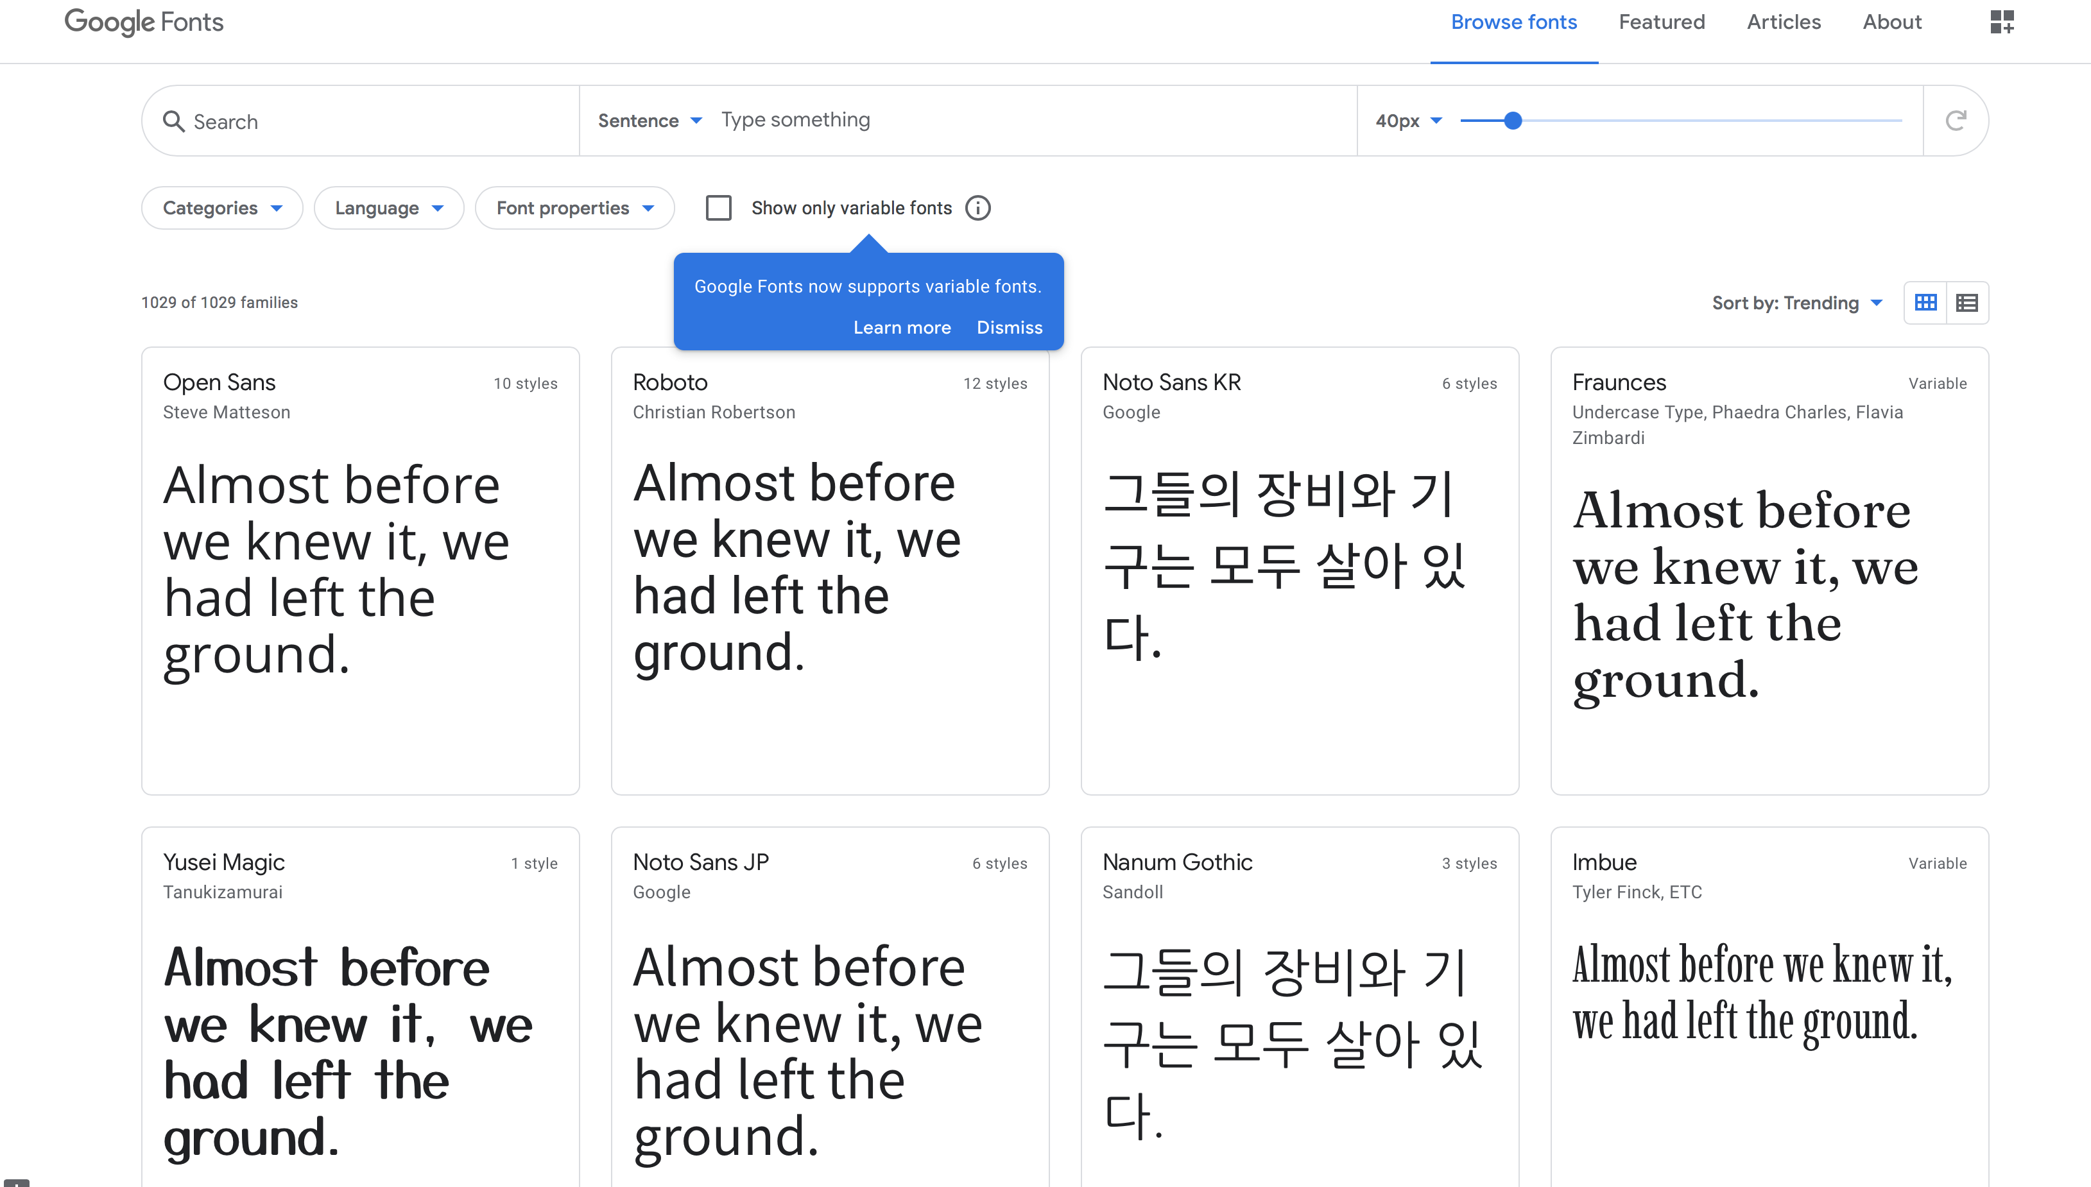
Task: Focus the Search fonts field
Action: coord(360,121)
